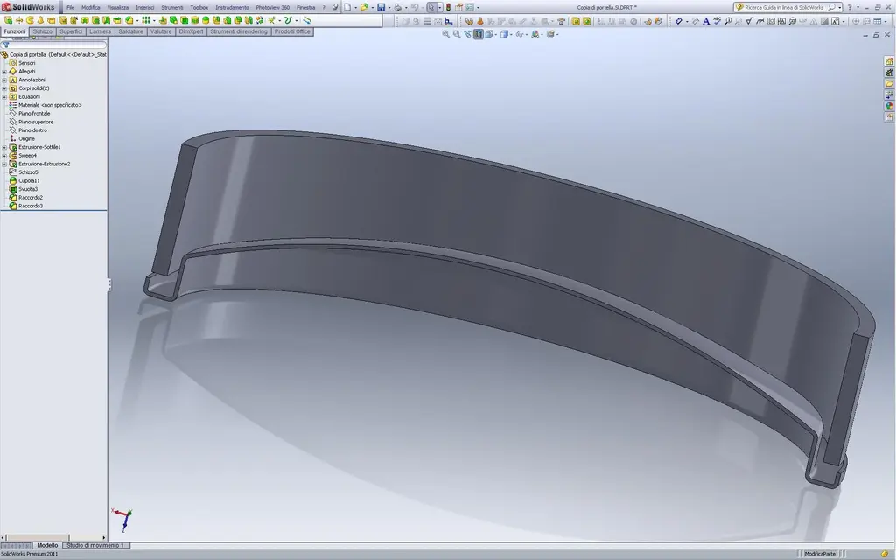The image size is (896, 560).
Task: Switch to the Saldature tab
Action: pos(131,31)
